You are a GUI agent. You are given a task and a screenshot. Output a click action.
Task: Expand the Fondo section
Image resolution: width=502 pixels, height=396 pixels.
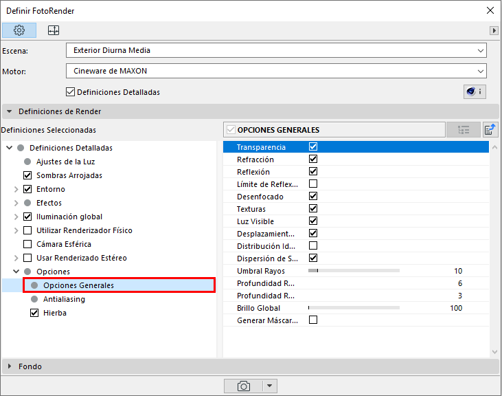[10, 366]
